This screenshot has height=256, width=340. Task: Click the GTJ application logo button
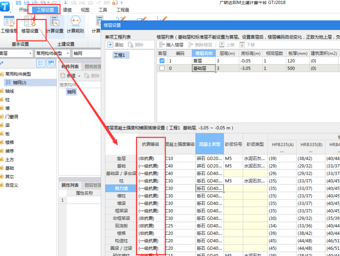click(5, 6)
